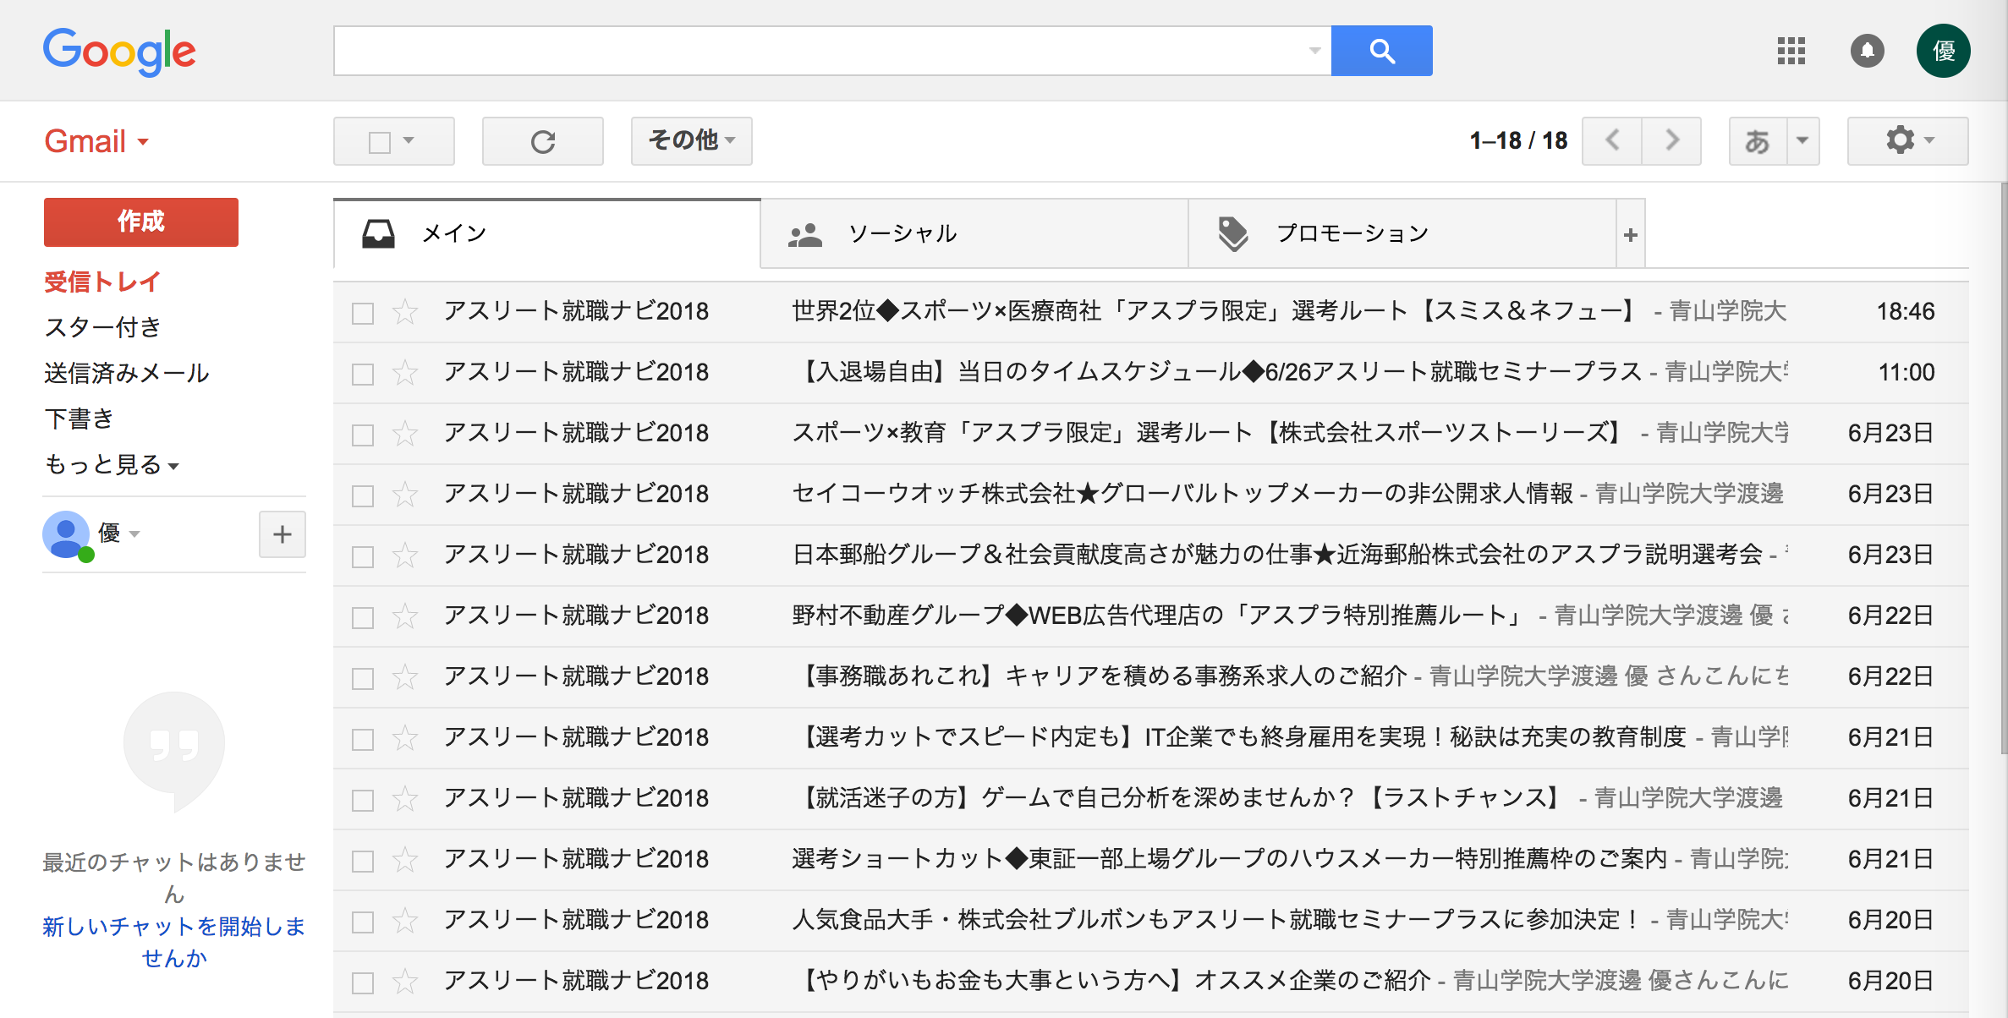Star the 野村不動産グループ email
Viewport: 2008px width, 1018px height.
tap(405, 616)
